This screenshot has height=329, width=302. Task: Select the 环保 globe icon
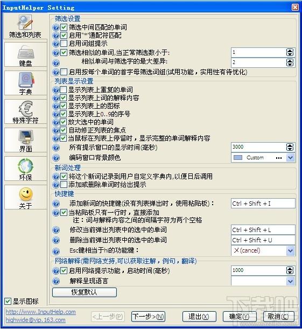[26, 166]
